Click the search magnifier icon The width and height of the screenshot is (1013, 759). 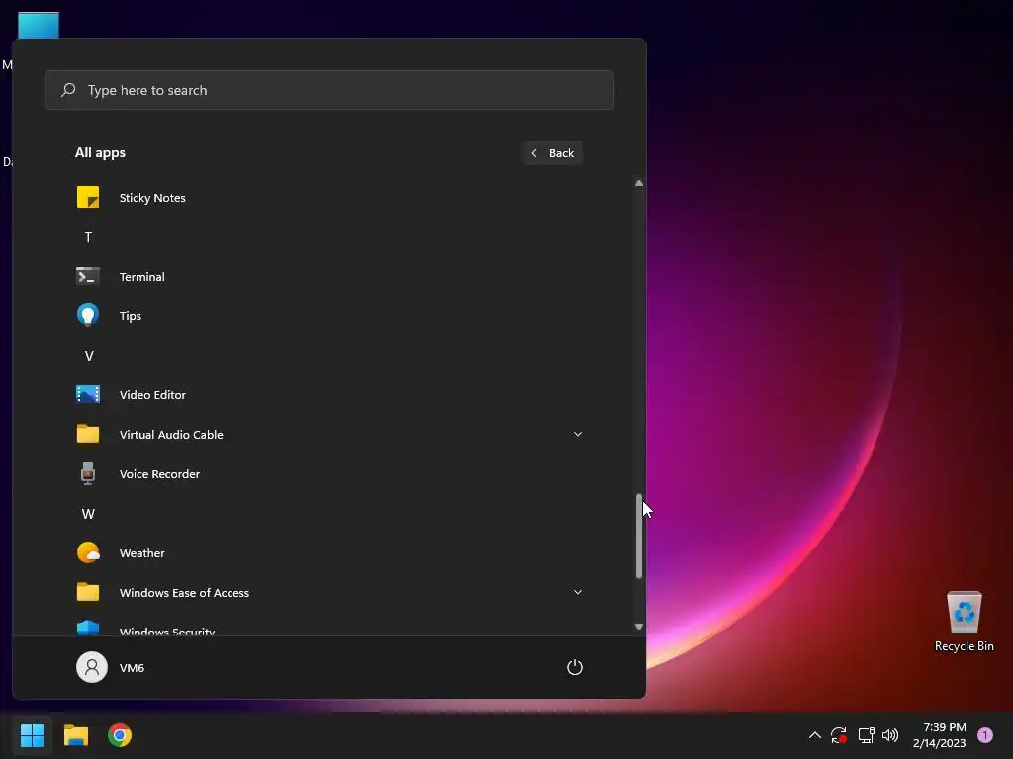click(68, 90)
